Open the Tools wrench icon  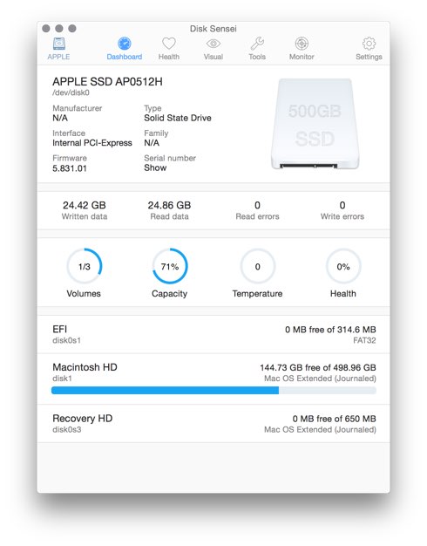(x=257, y=44)
